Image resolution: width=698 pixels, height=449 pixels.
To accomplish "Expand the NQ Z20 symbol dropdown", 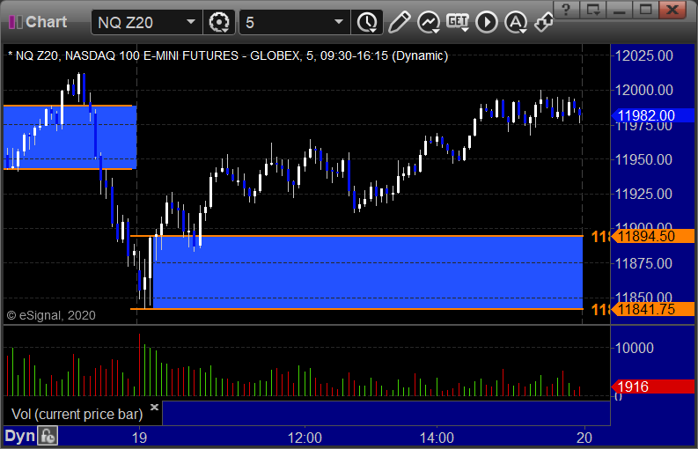I will [191, 22].
